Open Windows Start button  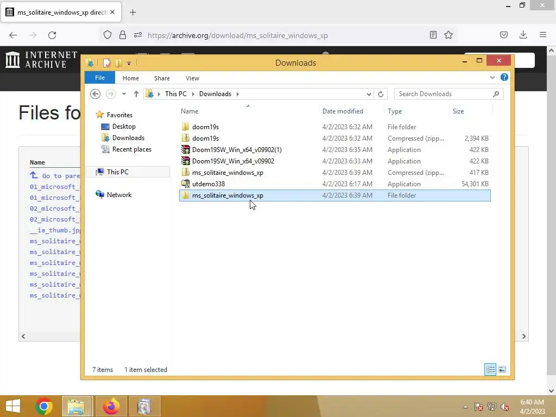13,406
